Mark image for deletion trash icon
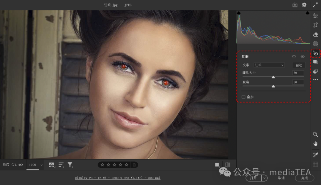Viewport: 321px width, 185px height. [x=134, y=165]
